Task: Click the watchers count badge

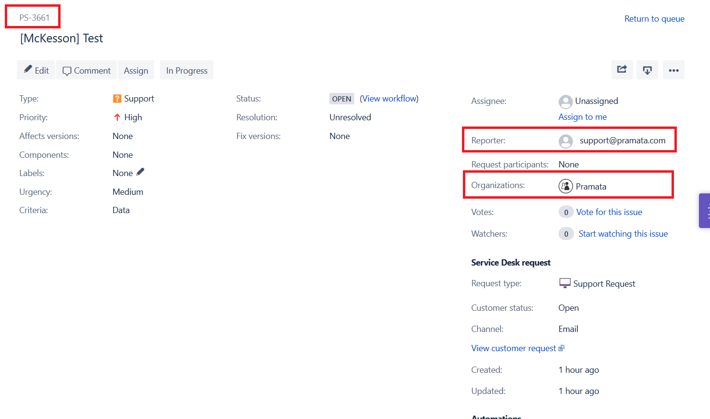Action: tap(566, 234)
